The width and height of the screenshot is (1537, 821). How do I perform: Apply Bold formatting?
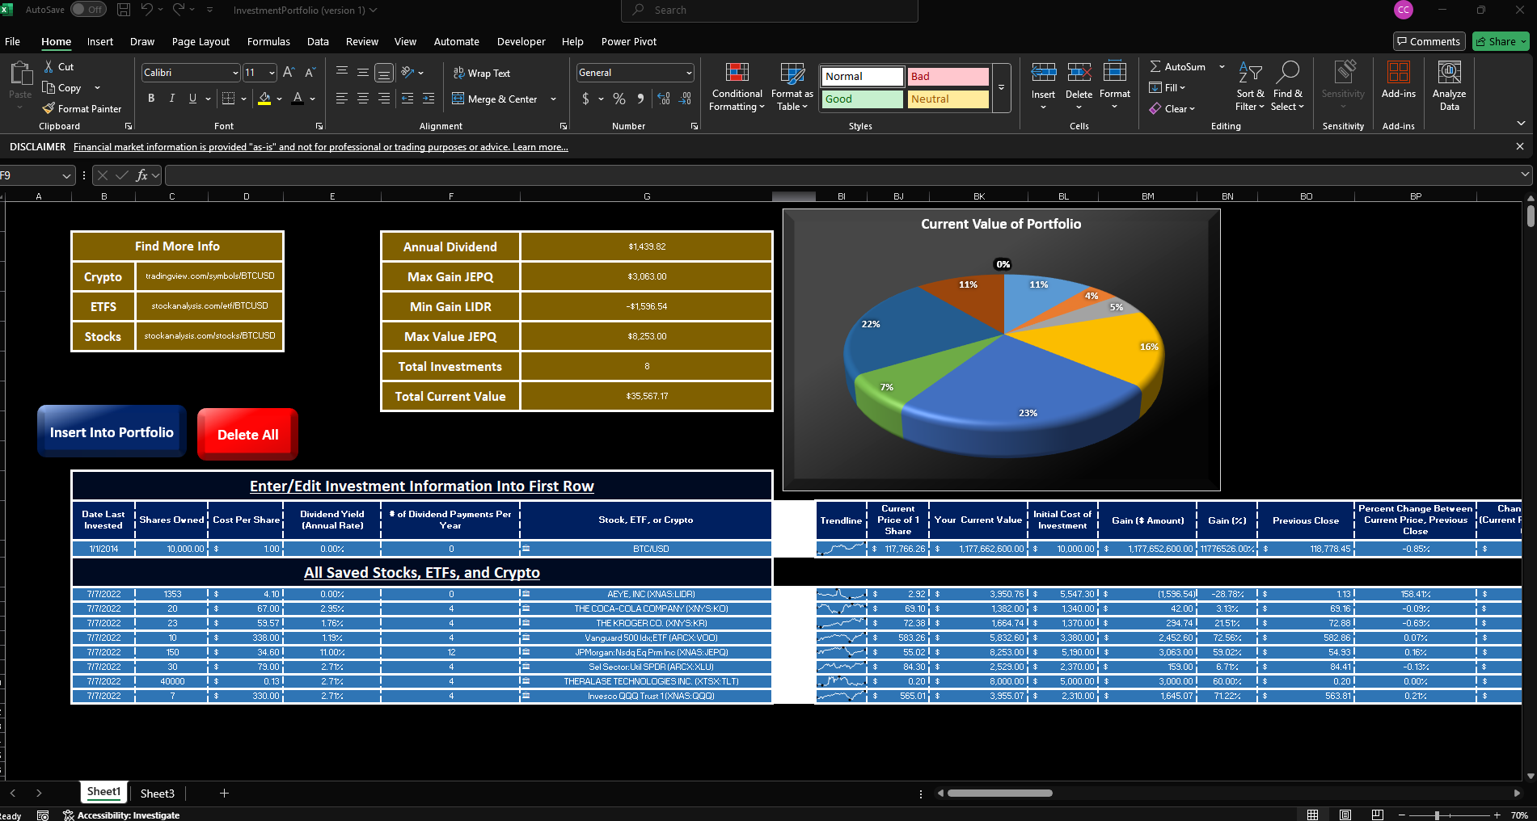151,98
